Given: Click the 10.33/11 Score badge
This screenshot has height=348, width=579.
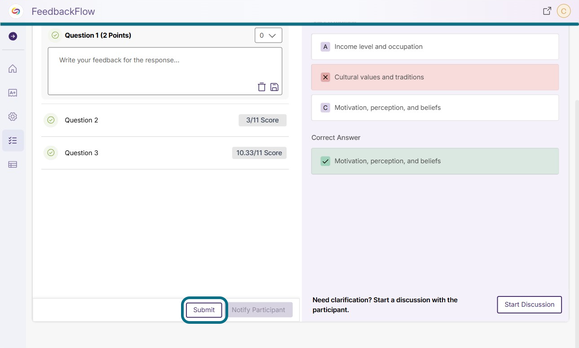Looking at the screenshot, I should click(259, 153).
